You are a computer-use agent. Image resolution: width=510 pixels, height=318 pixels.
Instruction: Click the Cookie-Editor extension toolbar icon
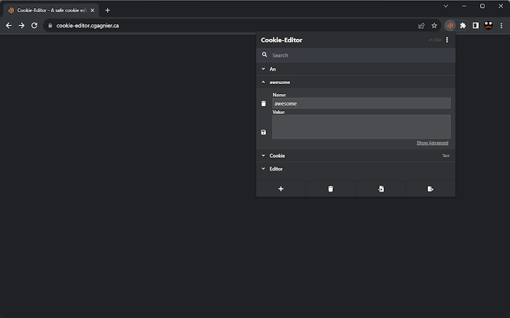point(450,25)
